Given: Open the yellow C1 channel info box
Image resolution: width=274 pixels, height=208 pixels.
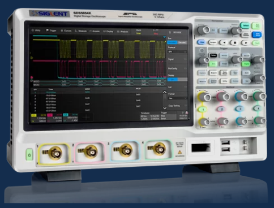Looking at the screenshot, I should click(x=38, y=118).
